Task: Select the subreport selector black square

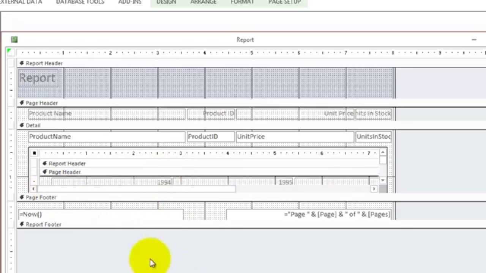Action: click(x=34, y=153)
